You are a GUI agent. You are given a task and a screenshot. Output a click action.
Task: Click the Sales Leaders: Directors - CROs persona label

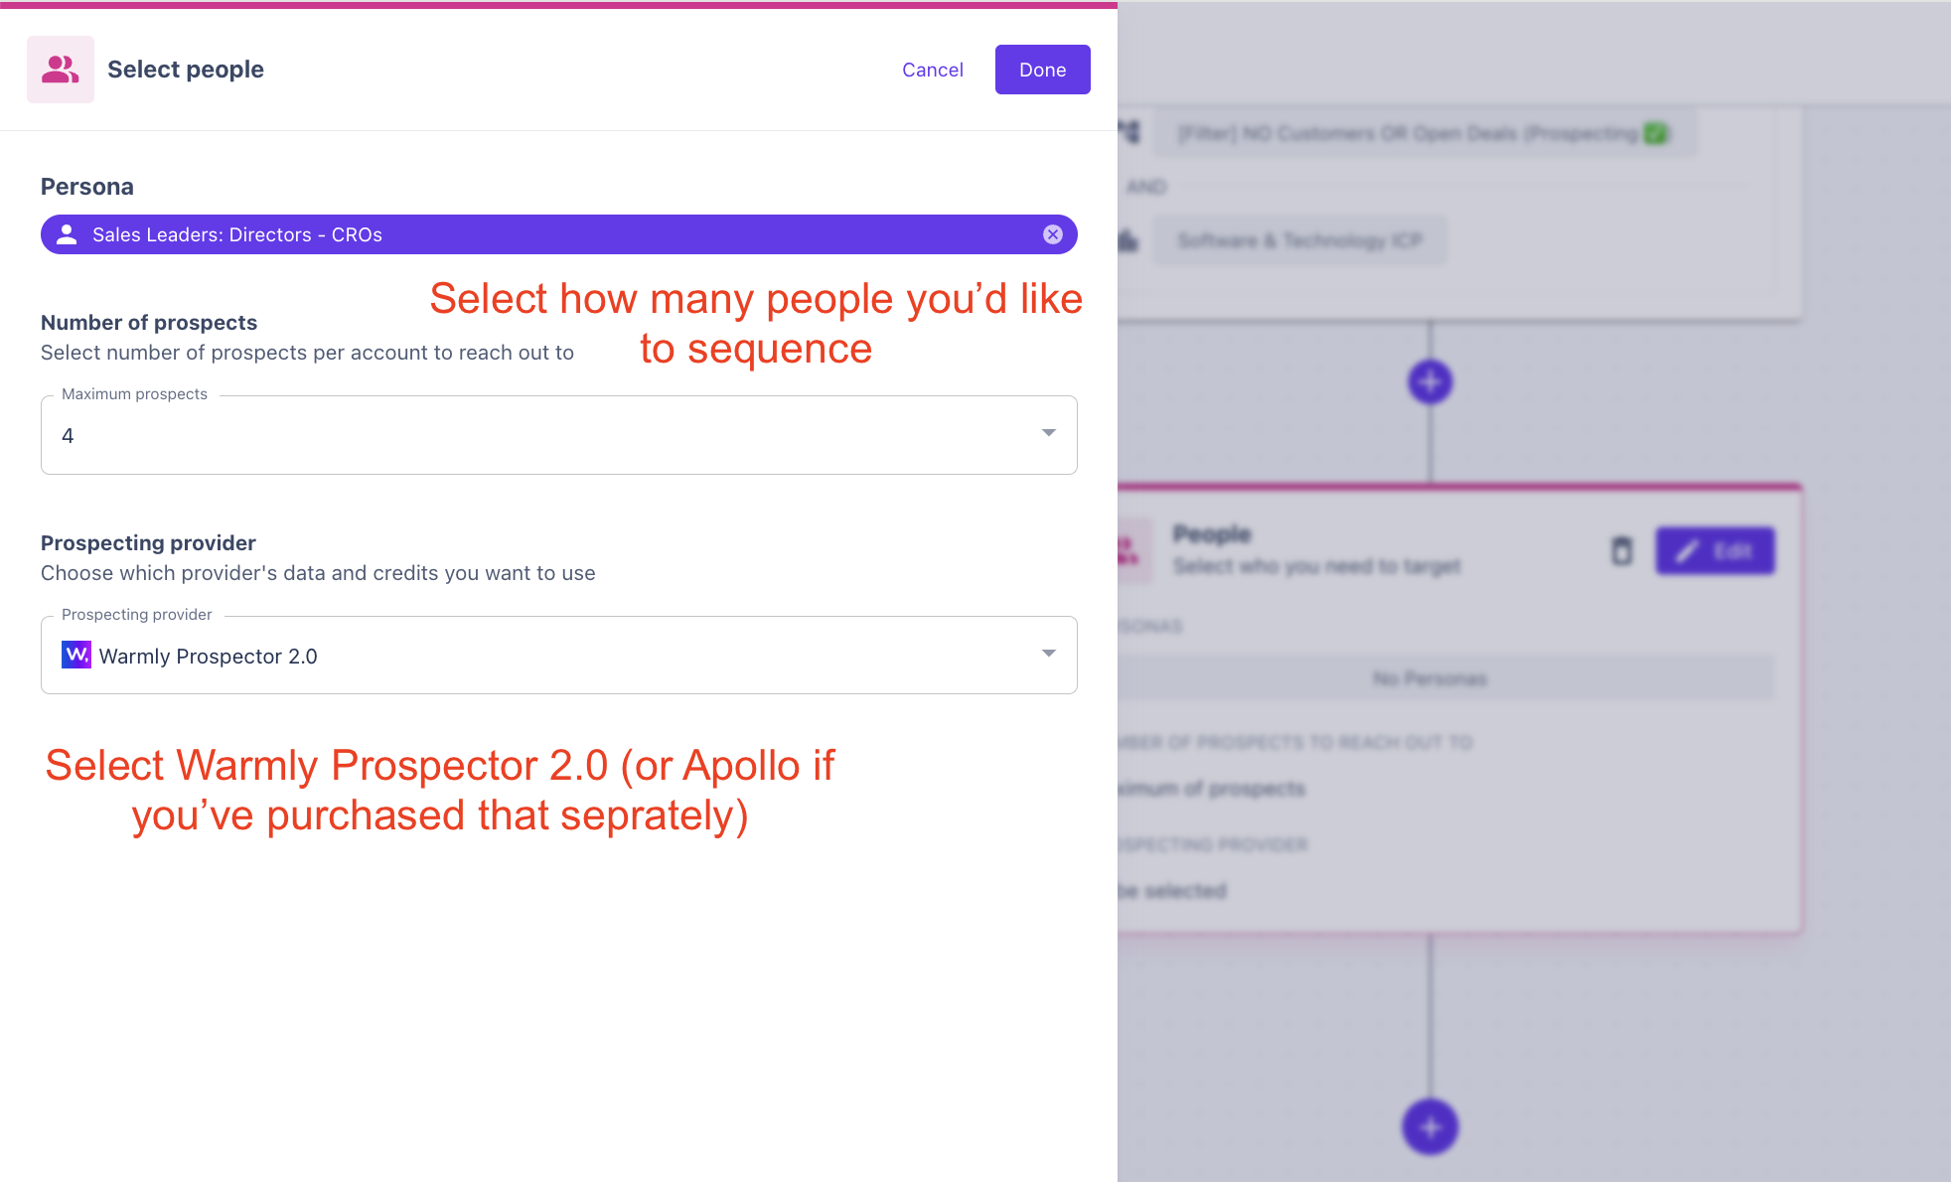pos(237,235)
